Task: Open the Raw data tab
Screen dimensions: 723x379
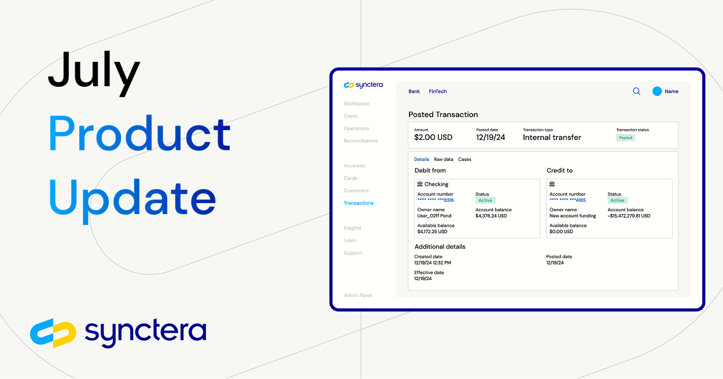Action: [444, 159]
